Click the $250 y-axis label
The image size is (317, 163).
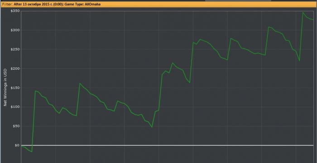(15, 49)
